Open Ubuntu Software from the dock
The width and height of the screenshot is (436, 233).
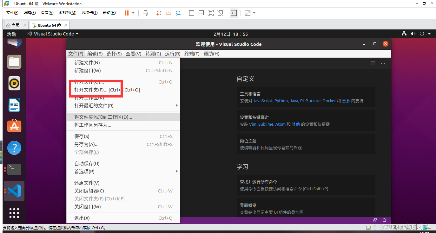click(14, 126)
